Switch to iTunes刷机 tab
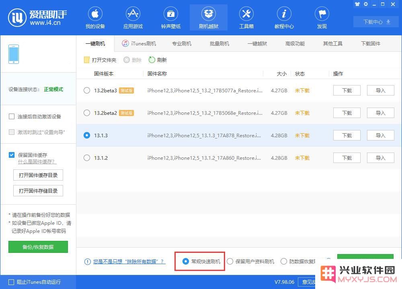 pyautogui.click(x=139, y=44)
